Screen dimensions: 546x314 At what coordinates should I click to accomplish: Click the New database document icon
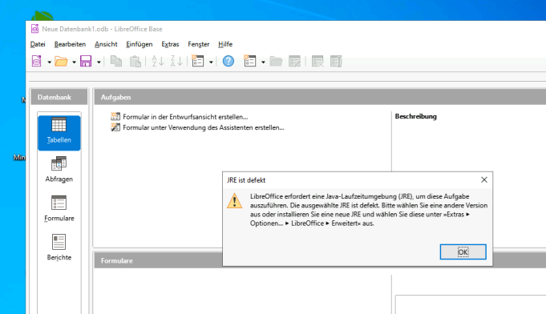point(37,61)
